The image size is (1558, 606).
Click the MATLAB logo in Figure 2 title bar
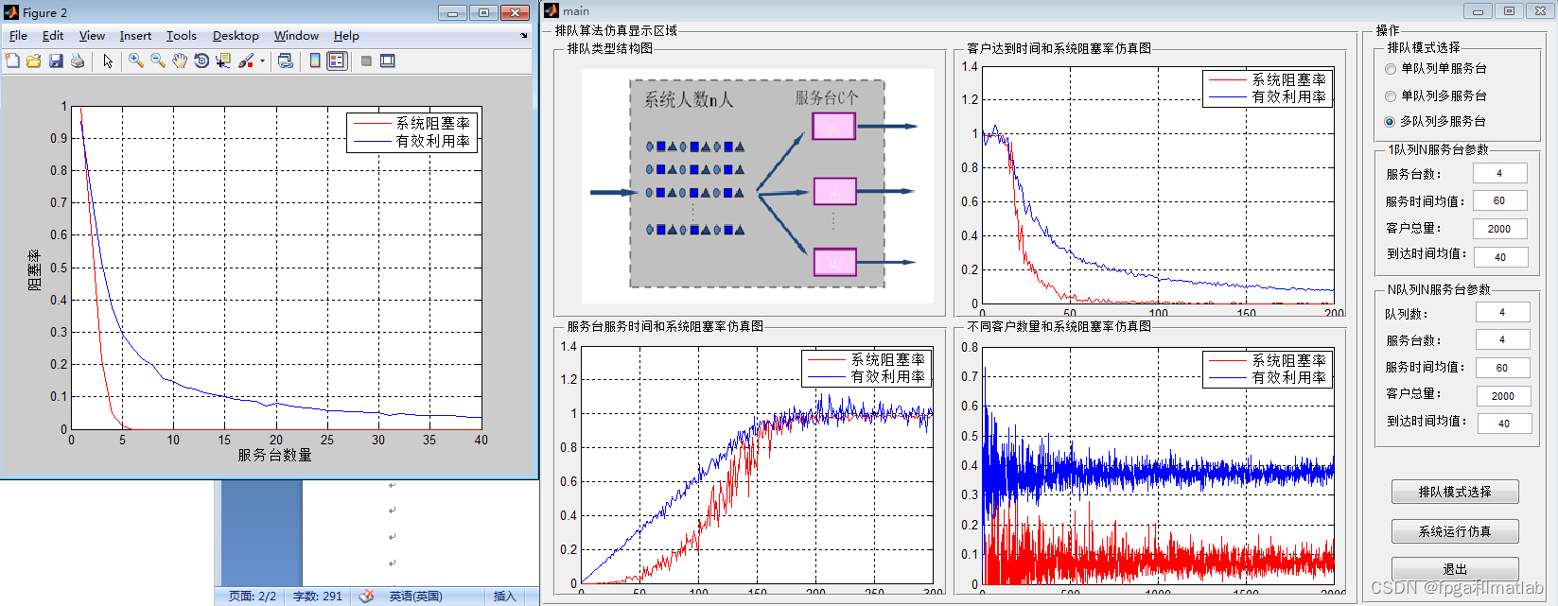click(x=11, y=12)
